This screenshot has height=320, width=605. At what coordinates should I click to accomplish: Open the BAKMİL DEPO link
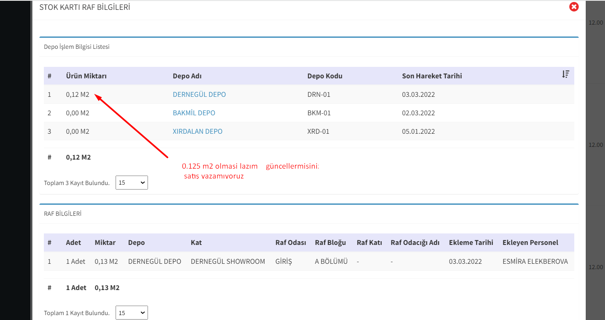pyautogui.click(x=194, y=113)
